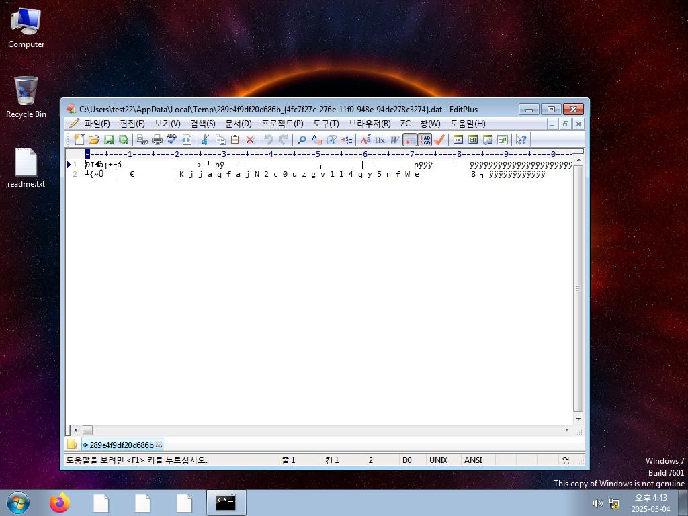This screenshot has height=516, width=688.
Task: Click the Replace icon
Action: click(x=317, y=140)
